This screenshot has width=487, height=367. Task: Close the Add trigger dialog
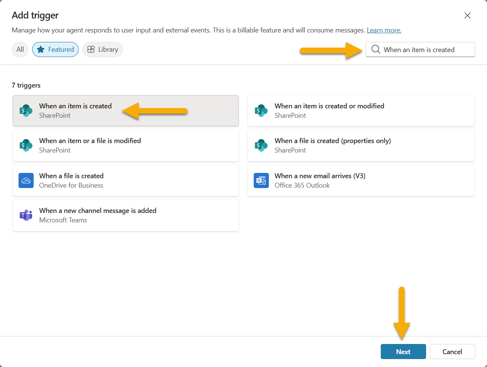tap(467, 15)
